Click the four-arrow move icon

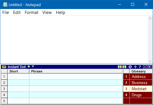pos(135,67)
